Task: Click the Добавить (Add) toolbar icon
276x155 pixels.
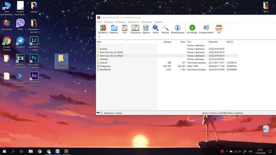Action: [x=103, y=29]
